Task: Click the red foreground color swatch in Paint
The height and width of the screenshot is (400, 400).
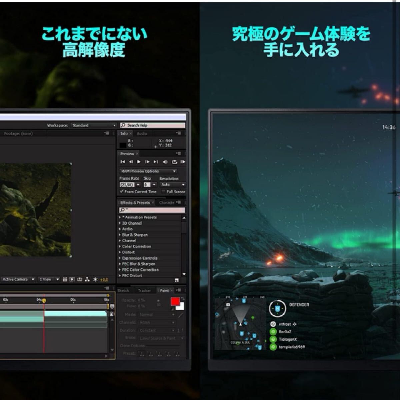Action: pos(175,301)
